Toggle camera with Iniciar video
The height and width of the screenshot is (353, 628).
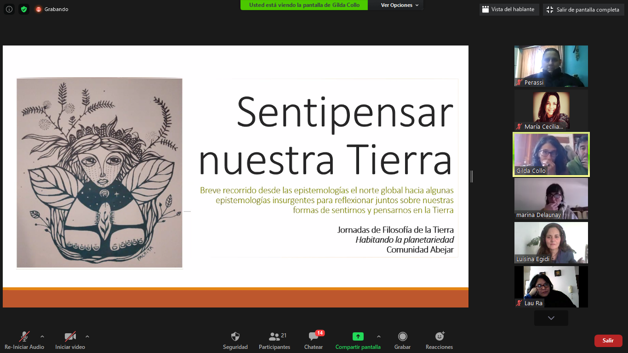pos(70,336)
